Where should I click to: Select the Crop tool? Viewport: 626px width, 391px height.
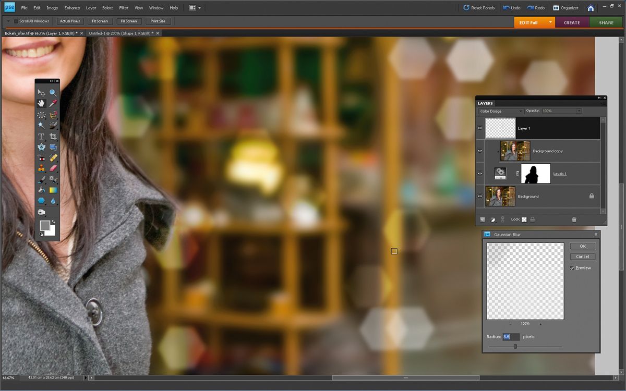[53, 136]
